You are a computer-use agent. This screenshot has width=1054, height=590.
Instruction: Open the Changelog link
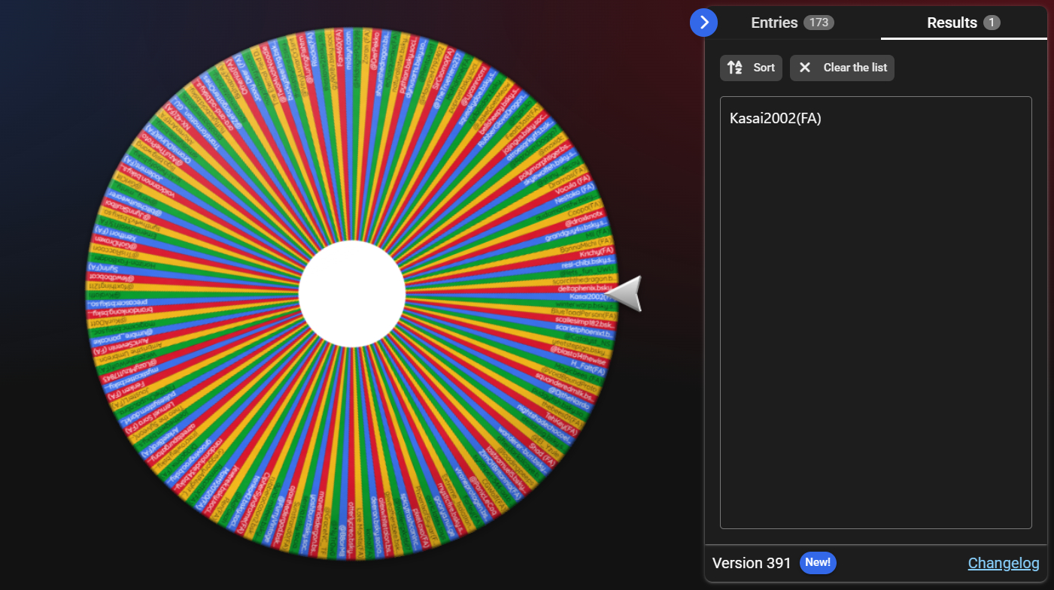point(1003,563)
